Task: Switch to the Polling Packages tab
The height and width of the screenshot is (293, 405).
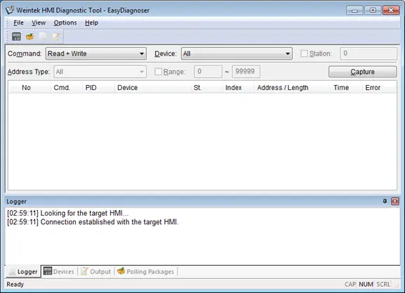Action: 146,271
